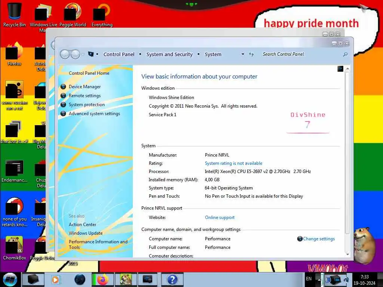The image size is (383, 287).
Task: Expand separator before Control Panel breadcrumb
Action: point(97,54)
